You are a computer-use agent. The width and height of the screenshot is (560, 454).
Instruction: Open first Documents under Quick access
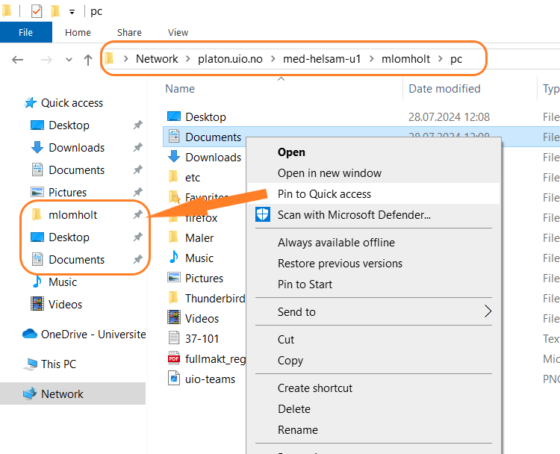(x=76, y=170)
